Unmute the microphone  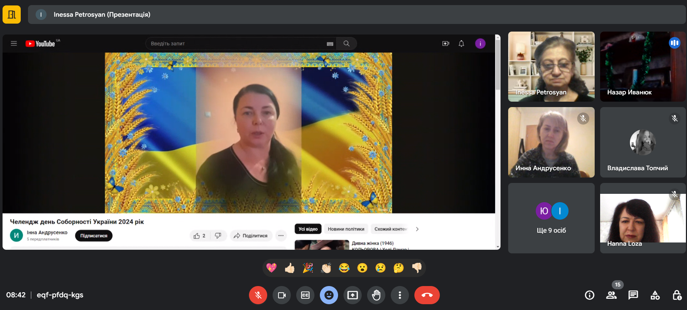[x=258, y=295]
